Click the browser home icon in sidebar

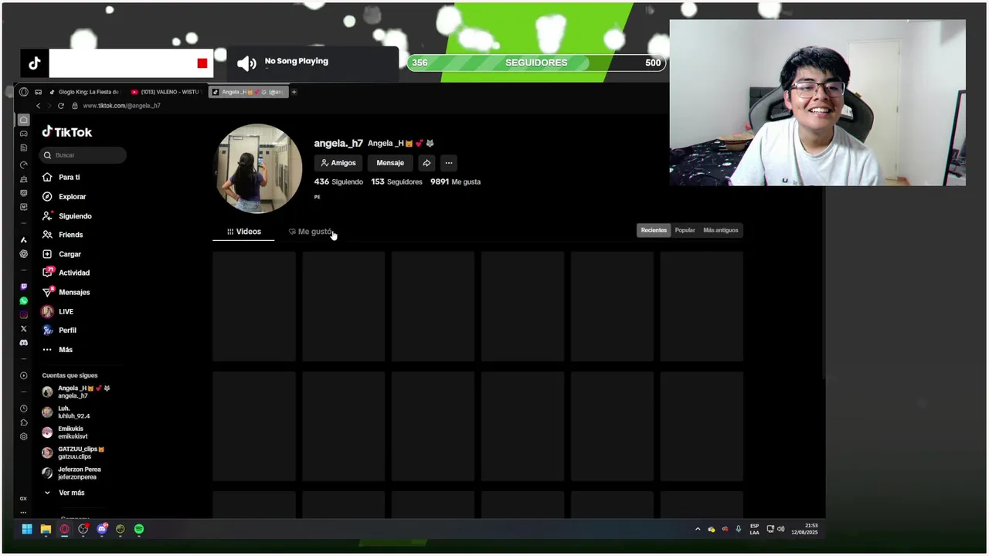coord(23,120)
